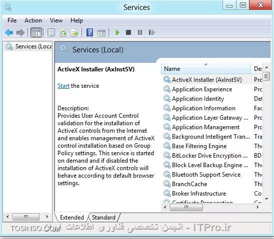This screenshot has width=274, height=239.
Task: Click the gear icon next to Application Experience
Action: (x=167, y=89)
